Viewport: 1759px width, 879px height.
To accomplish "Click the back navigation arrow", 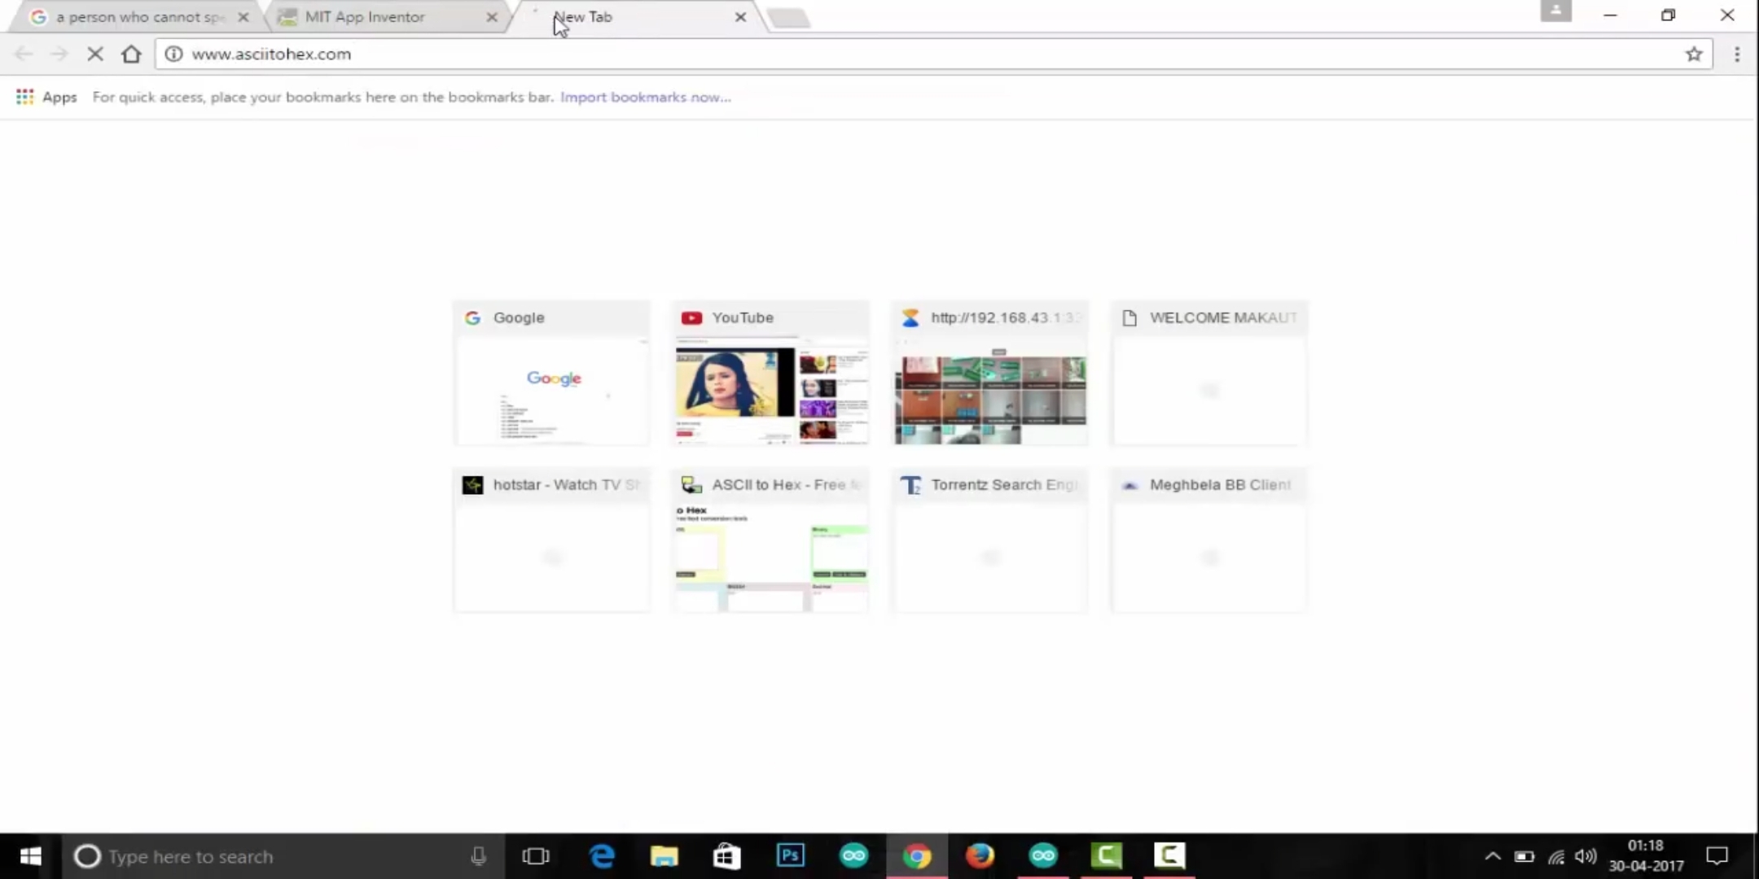I will coord(24,54).
